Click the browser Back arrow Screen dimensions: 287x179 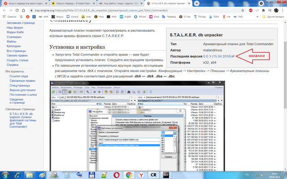4,10
